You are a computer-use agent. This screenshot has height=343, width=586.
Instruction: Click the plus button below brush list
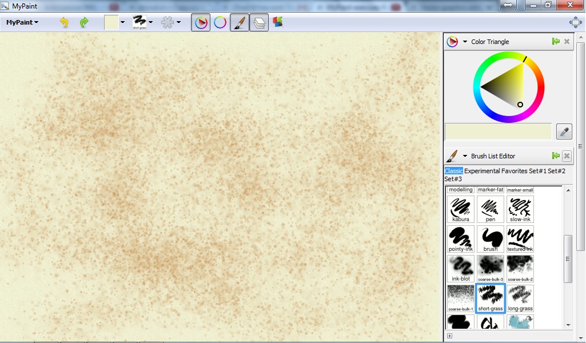(x=449, y=336)
